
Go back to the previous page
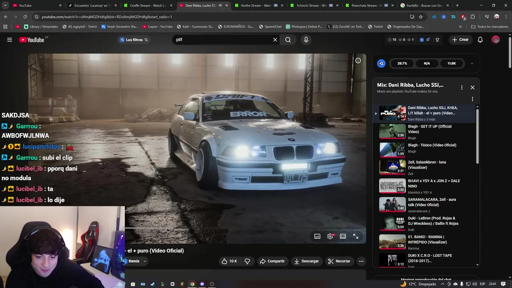point(6,17)
